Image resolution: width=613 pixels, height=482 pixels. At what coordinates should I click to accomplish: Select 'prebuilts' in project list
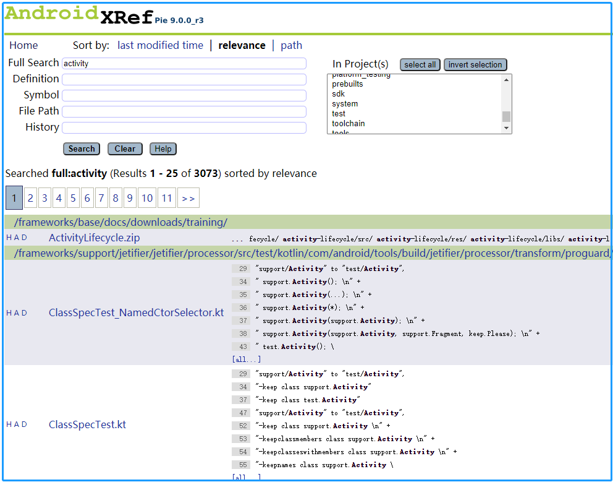[x=347, y=84]
